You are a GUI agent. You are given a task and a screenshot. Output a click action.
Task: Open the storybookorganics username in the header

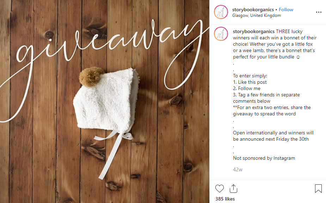pyautogui.click(x=253, y=9)
